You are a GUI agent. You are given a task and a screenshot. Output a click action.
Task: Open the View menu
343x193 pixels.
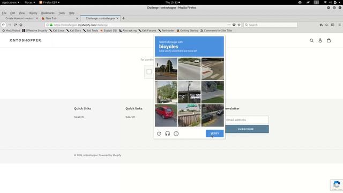[21, 13]
